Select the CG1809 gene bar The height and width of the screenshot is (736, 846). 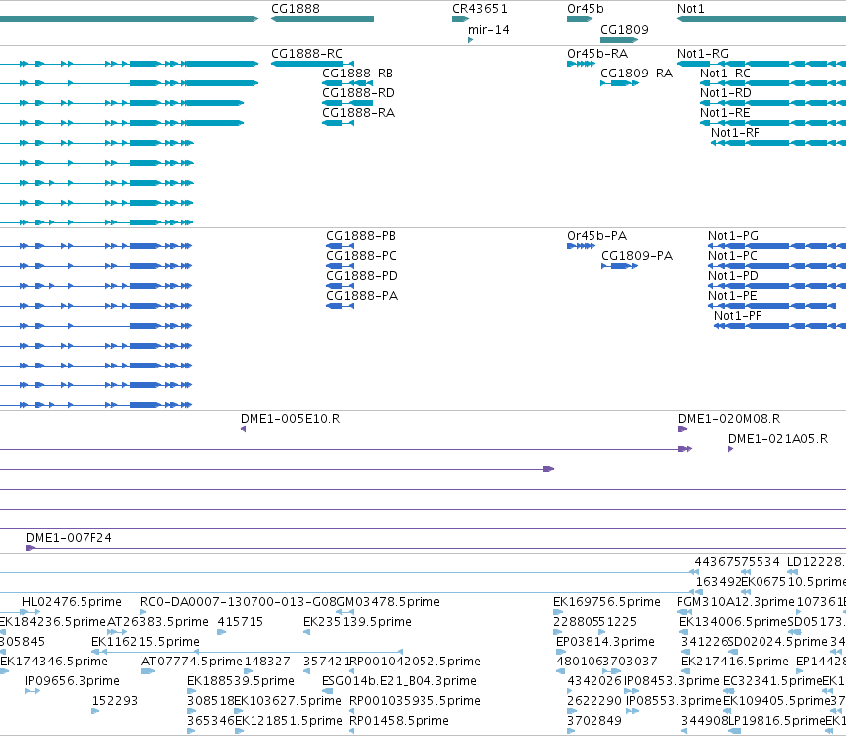619,40
